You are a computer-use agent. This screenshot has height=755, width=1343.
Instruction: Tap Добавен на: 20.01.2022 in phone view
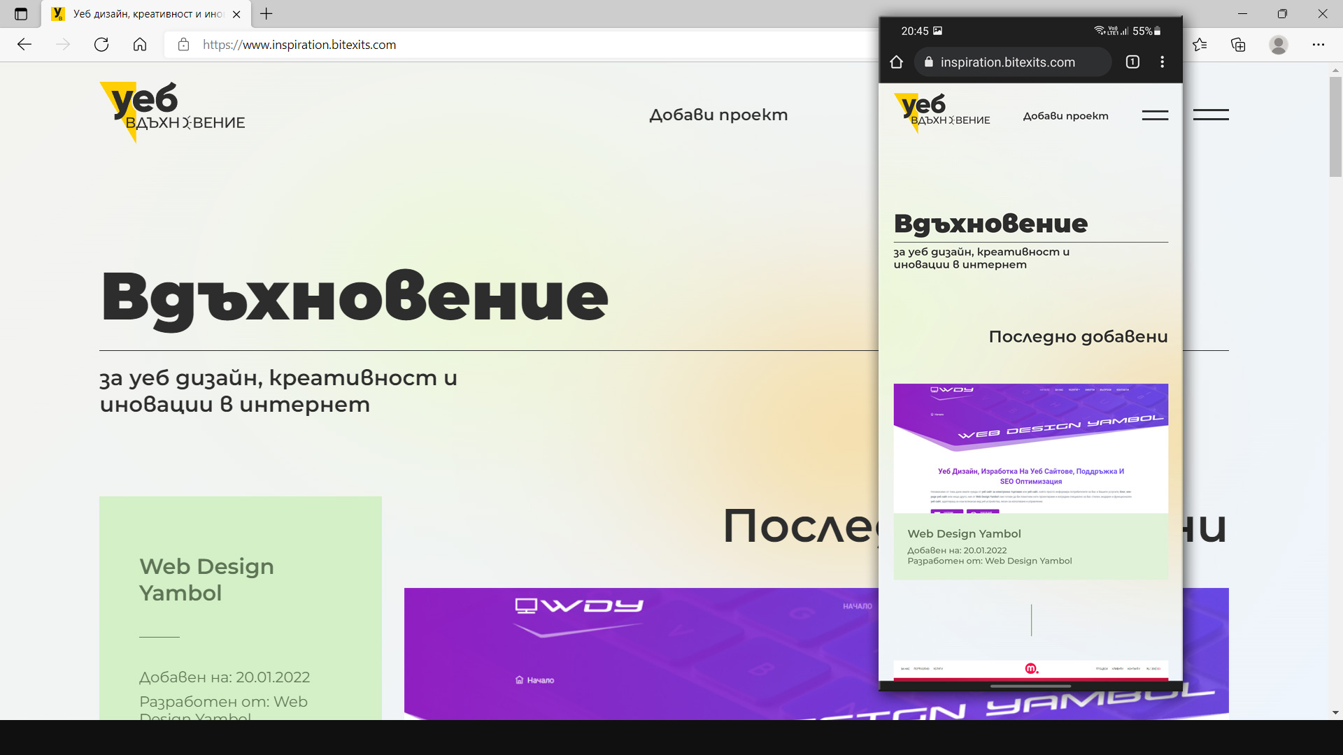point(957,551)
